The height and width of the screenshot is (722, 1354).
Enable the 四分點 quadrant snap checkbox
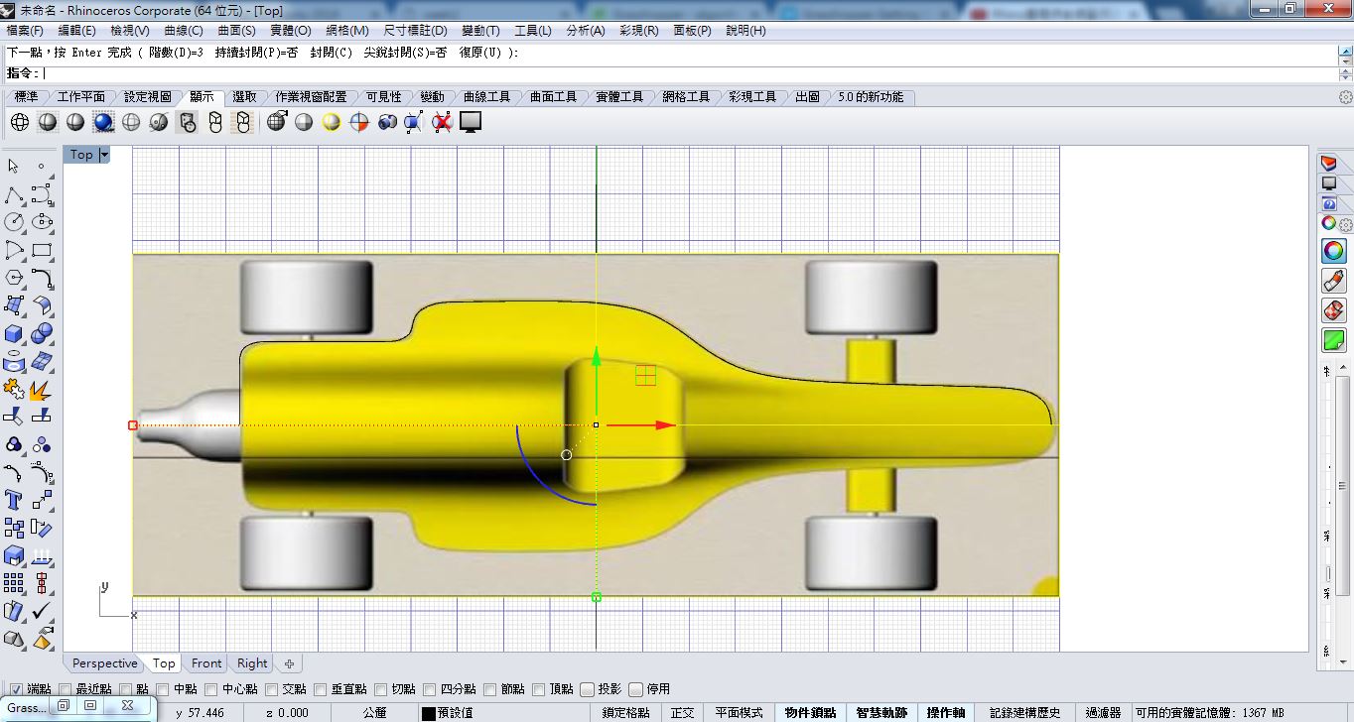click(430, 689)
